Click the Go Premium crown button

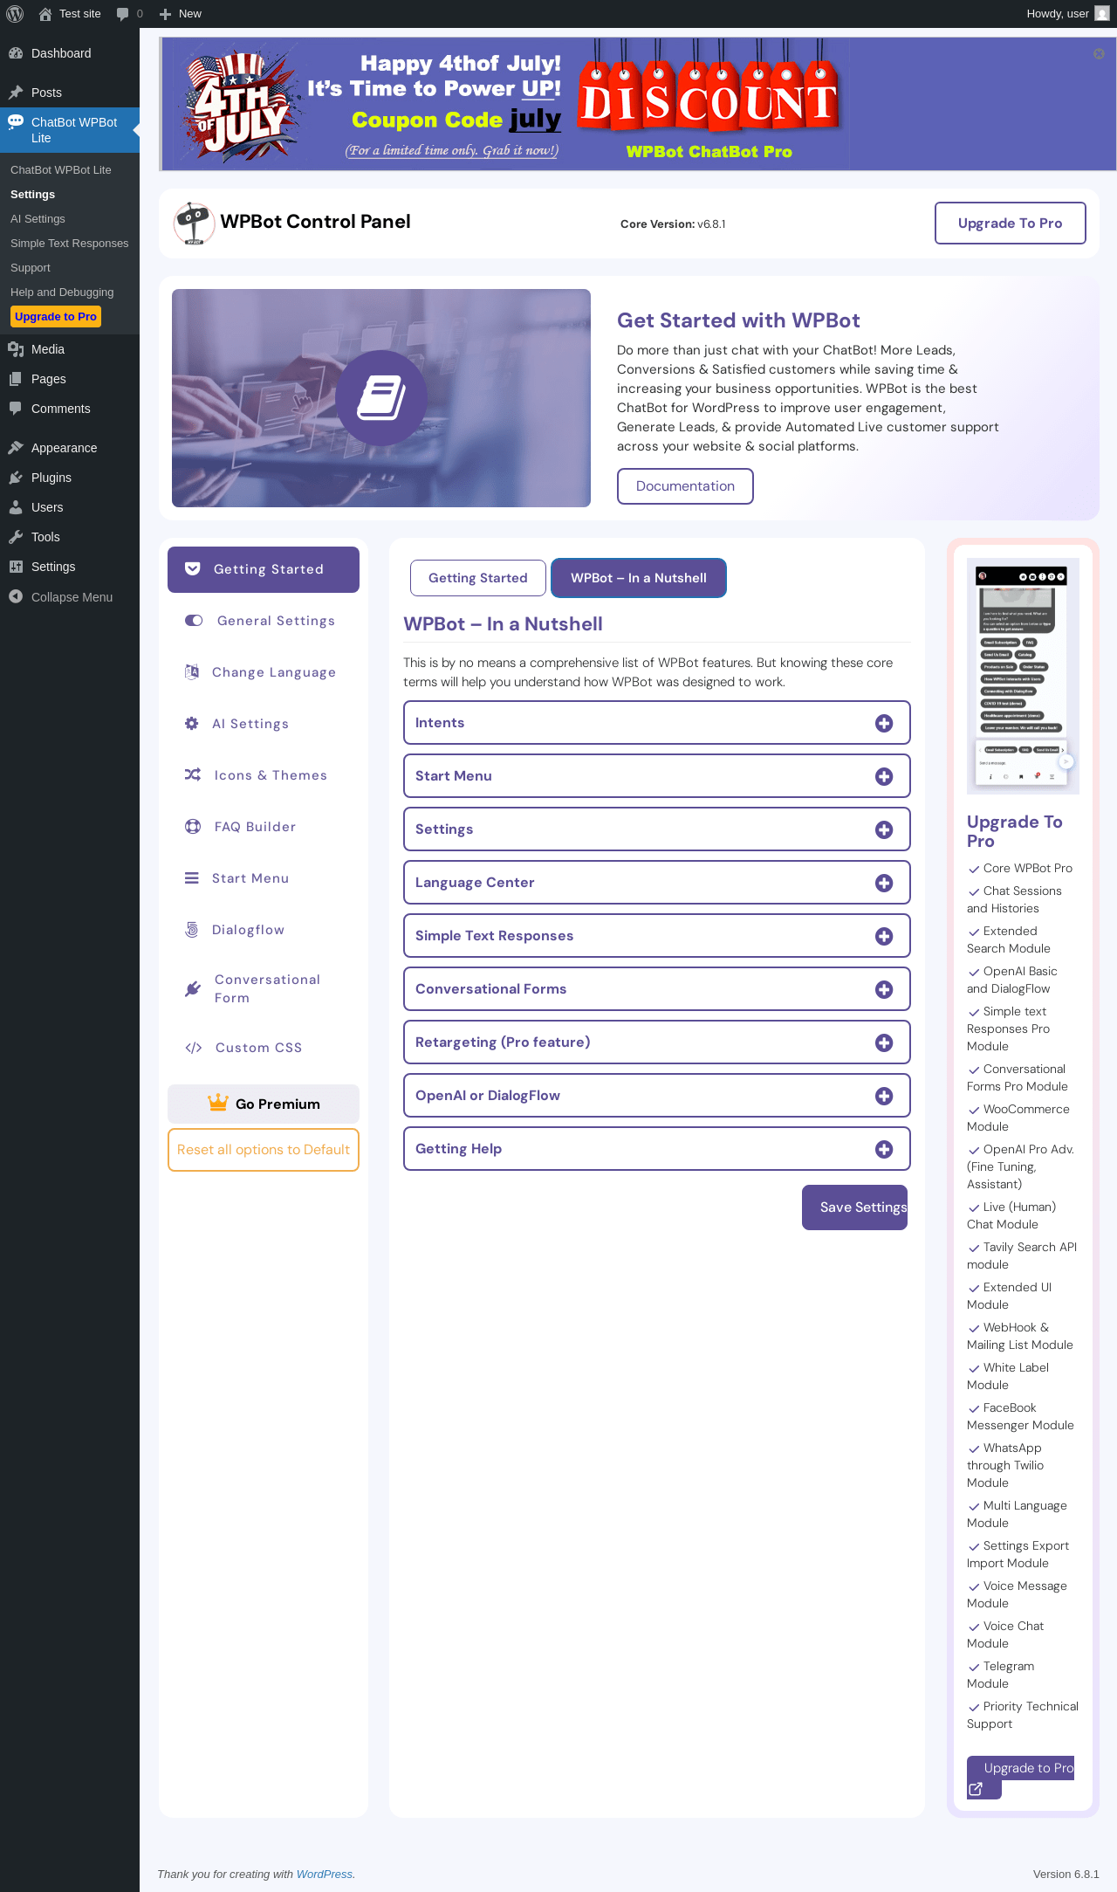pos(264,1104)
